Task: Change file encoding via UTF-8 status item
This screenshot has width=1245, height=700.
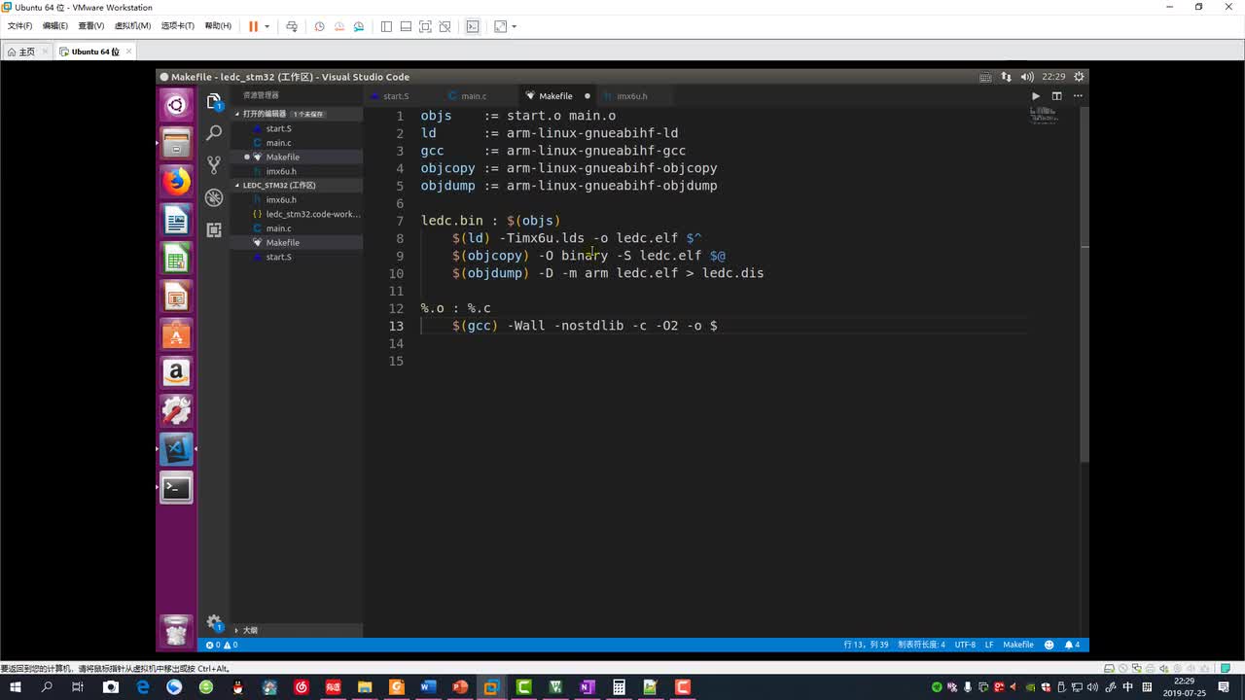Action: click(x=965, y=645)
